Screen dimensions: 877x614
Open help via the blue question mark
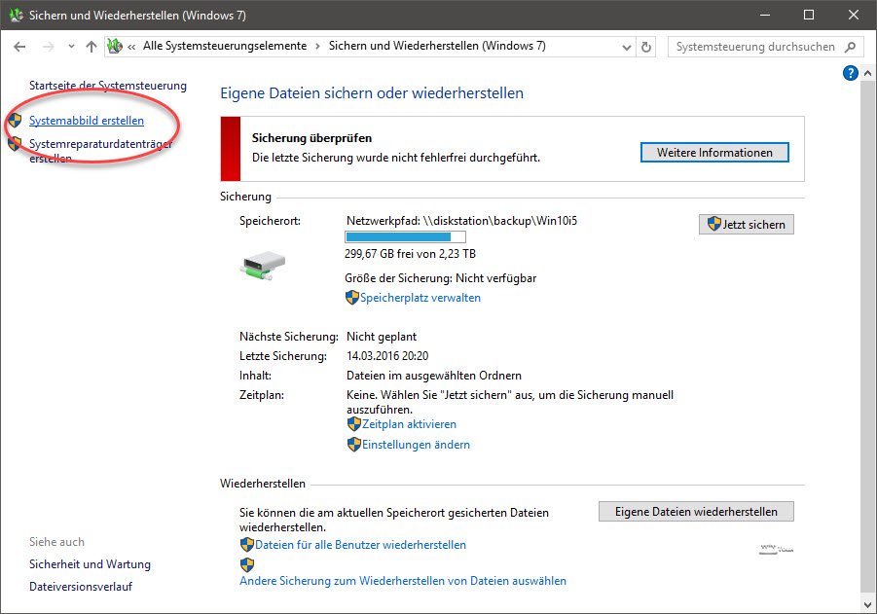click(x=850, y=73)
